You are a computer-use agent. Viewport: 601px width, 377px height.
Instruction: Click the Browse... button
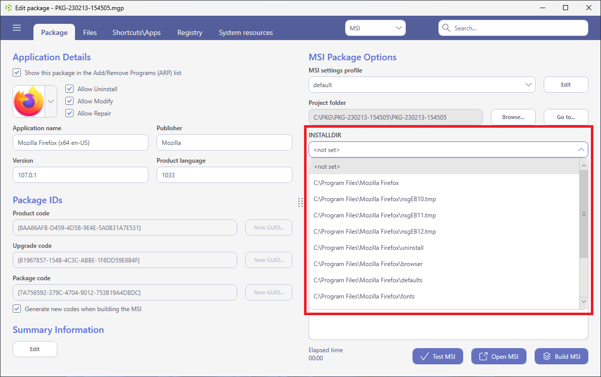[x=513, y=117]
